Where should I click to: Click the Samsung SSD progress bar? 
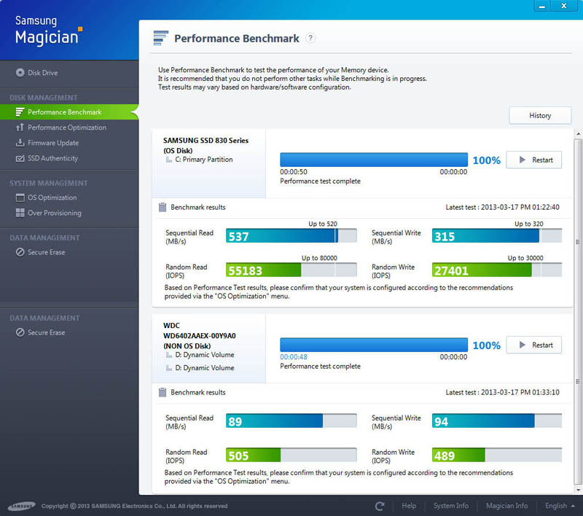pyautogui.click(x=373, y=160)
